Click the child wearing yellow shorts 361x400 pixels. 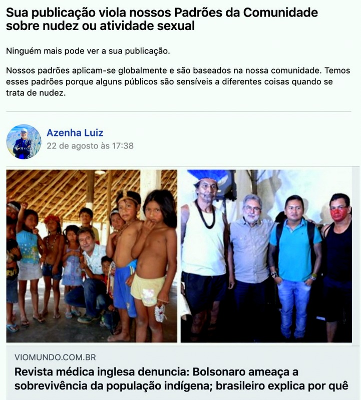pyautogui.click(x=153, y=265)
